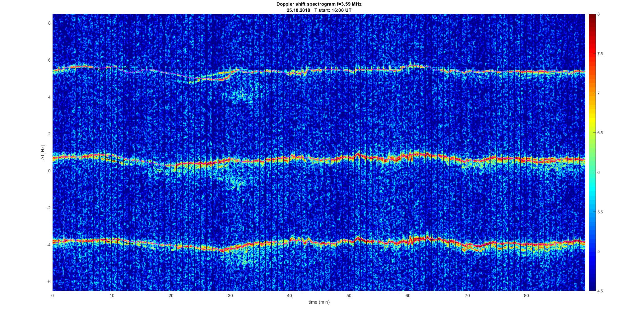The image size is (622, 312).
Task: Click the lower Doppler trace at 70 minutes
Action: 467,246
